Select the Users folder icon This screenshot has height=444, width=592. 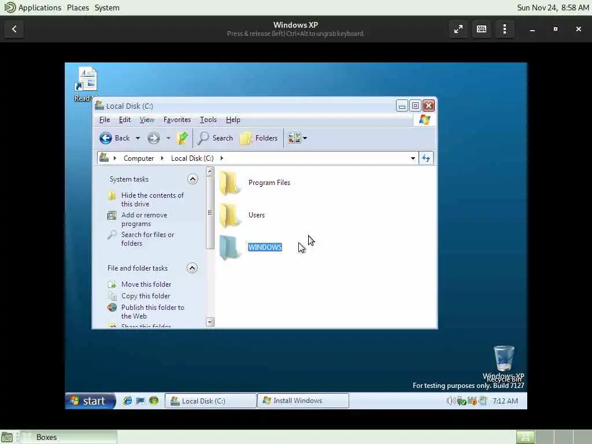tap(230, 215)
